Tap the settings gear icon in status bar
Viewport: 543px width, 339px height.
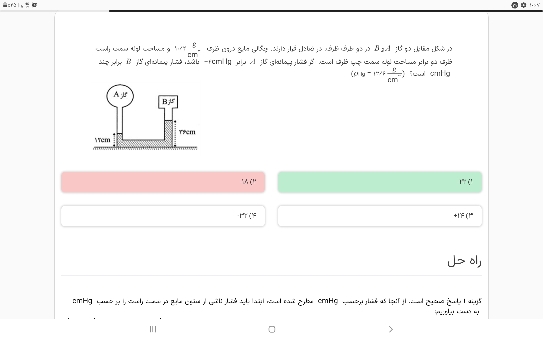[523, 5]
